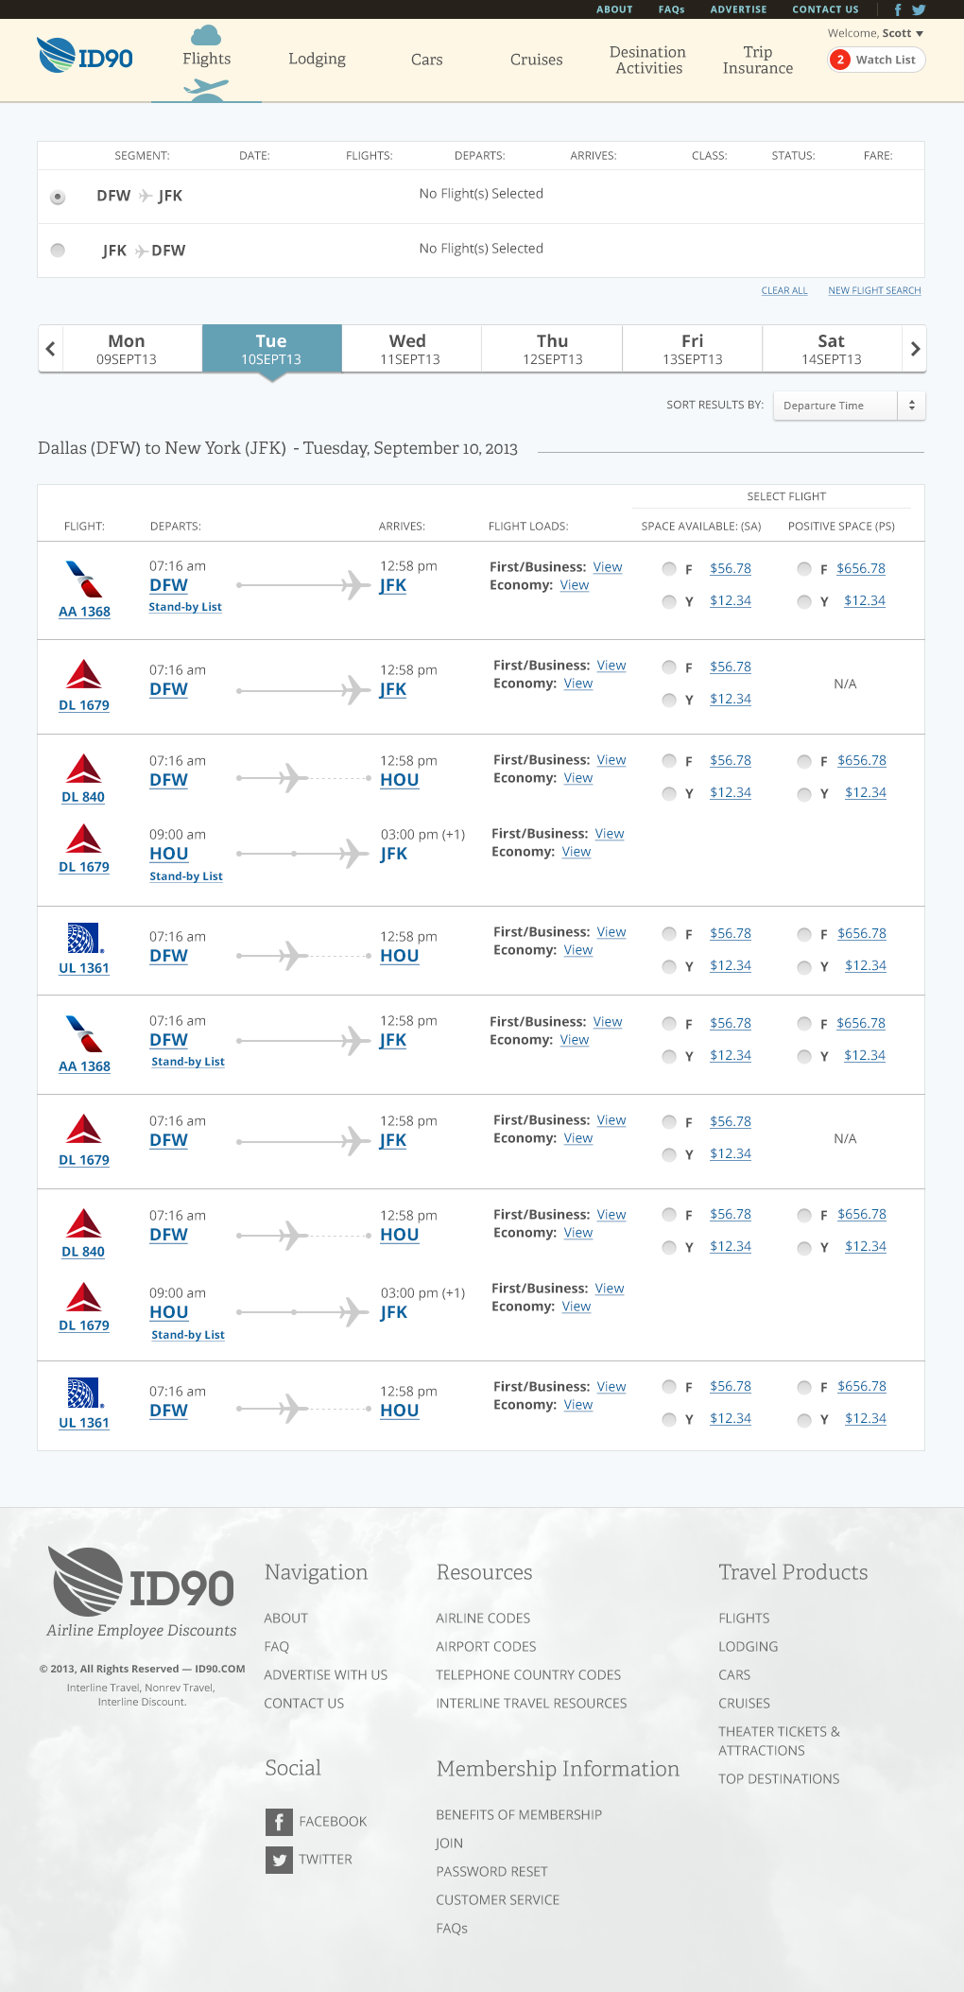Go to previous dates with left arrow

click(51, 349)
